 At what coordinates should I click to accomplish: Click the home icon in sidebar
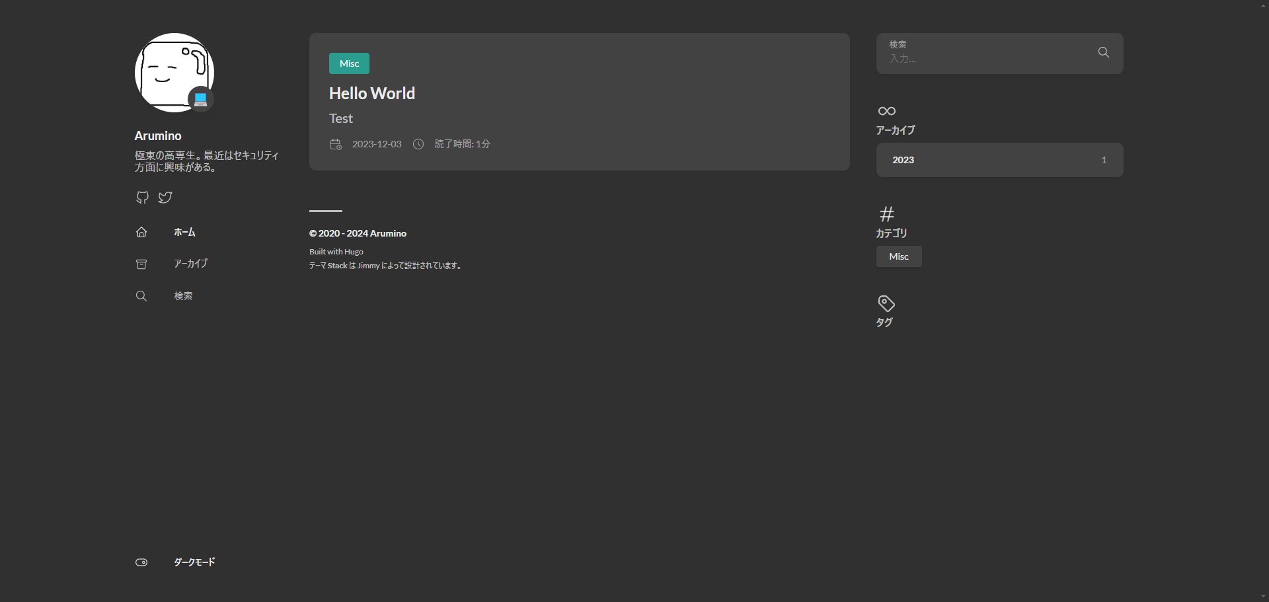(141, 232)
